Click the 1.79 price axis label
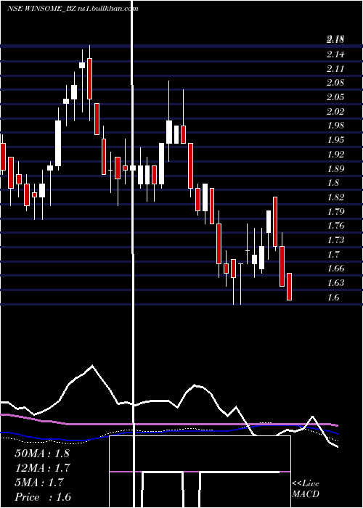 pyautogui.click(x=335, y=212)
